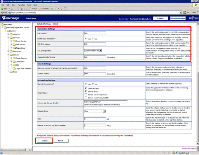Expand the Single Sign-on tree node

coord(11,58)
